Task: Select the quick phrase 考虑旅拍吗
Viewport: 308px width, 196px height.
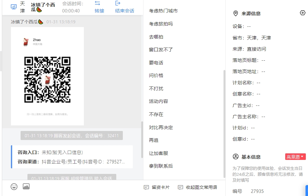Action: click(x=161, y=24)
